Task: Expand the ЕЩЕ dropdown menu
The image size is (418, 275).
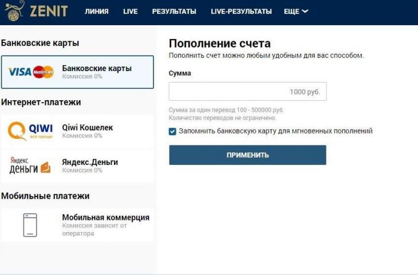Action: 296,11
